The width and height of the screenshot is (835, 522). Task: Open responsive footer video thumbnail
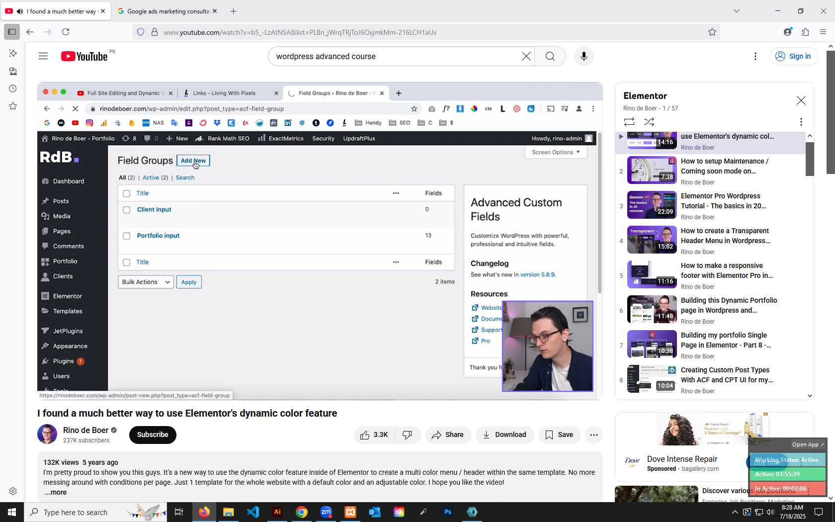click(652, 275)
